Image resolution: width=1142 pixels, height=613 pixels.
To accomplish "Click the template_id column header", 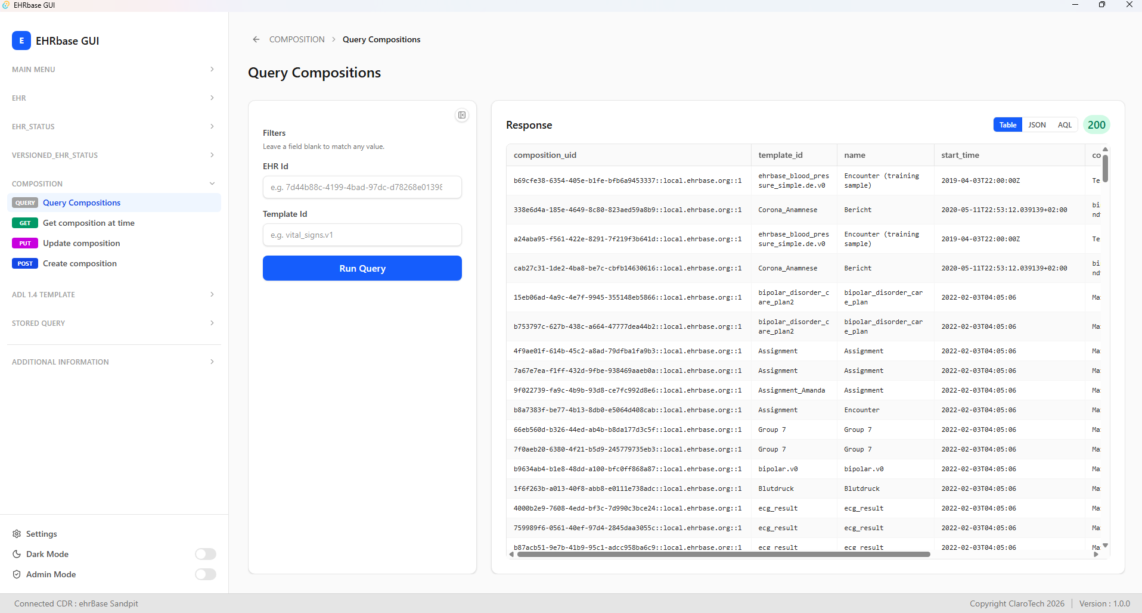I will (794, 155).
